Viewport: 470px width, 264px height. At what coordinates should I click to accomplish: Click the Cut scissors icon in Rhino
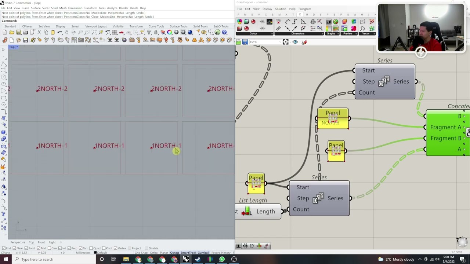click(x=39, y=32)
